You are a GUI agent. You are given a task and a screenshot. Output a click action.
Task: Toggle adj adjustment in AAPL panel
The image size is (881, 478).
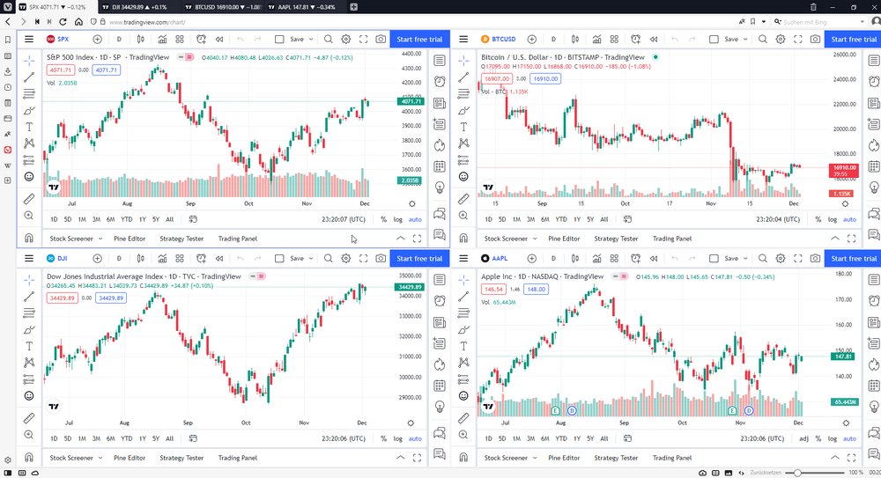click(804, 438)
